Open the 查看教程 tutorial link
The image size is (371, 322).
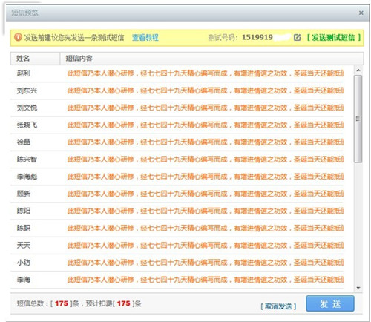145,38
